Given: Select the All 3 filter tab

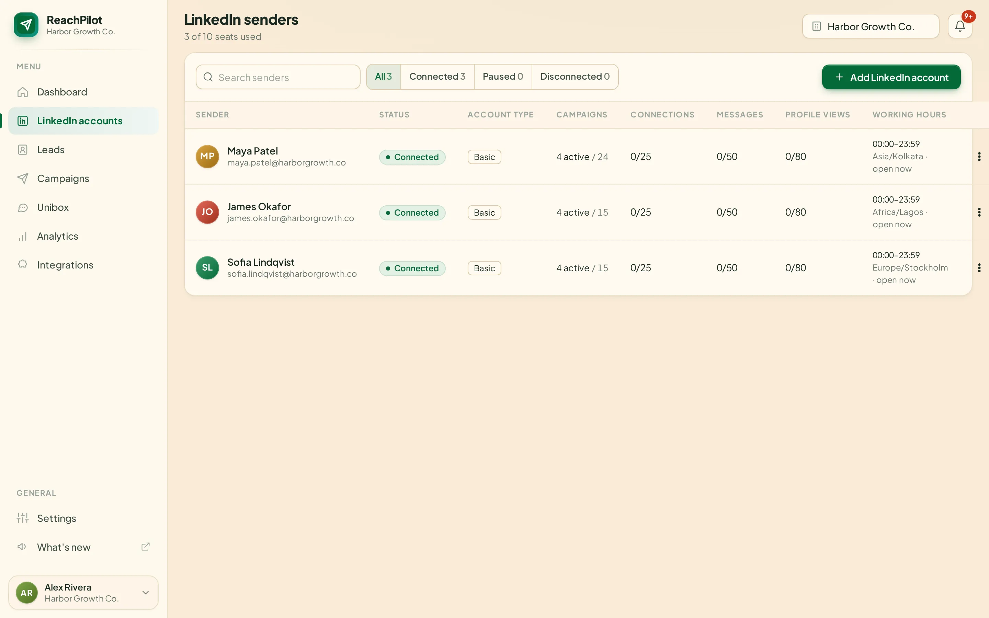Looking at the screenshot, I should point(383,77).
